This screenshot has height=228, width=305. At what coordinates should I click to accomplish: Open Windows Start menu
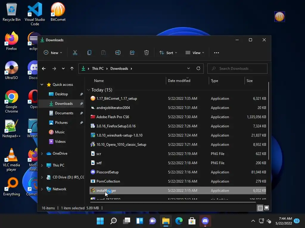pos(100,221)
